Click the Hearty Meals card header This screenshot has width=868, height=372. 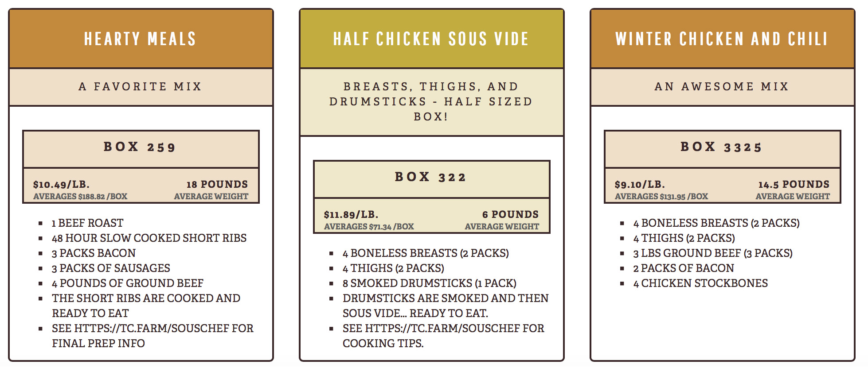[x=140, y=39]
